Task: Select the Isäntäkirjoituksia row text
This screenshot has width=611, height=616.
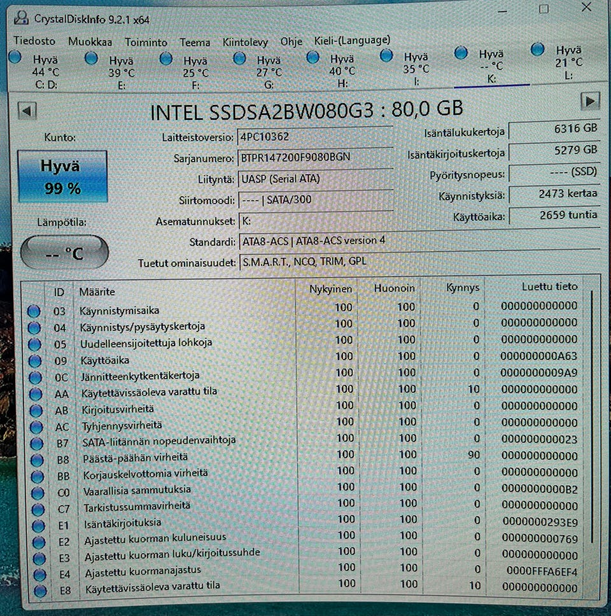Action: pyautogui.click(x=123, y=523)
